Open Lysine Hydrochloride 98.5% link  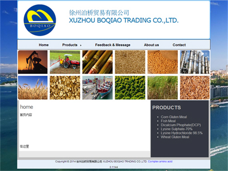point(182,133)
